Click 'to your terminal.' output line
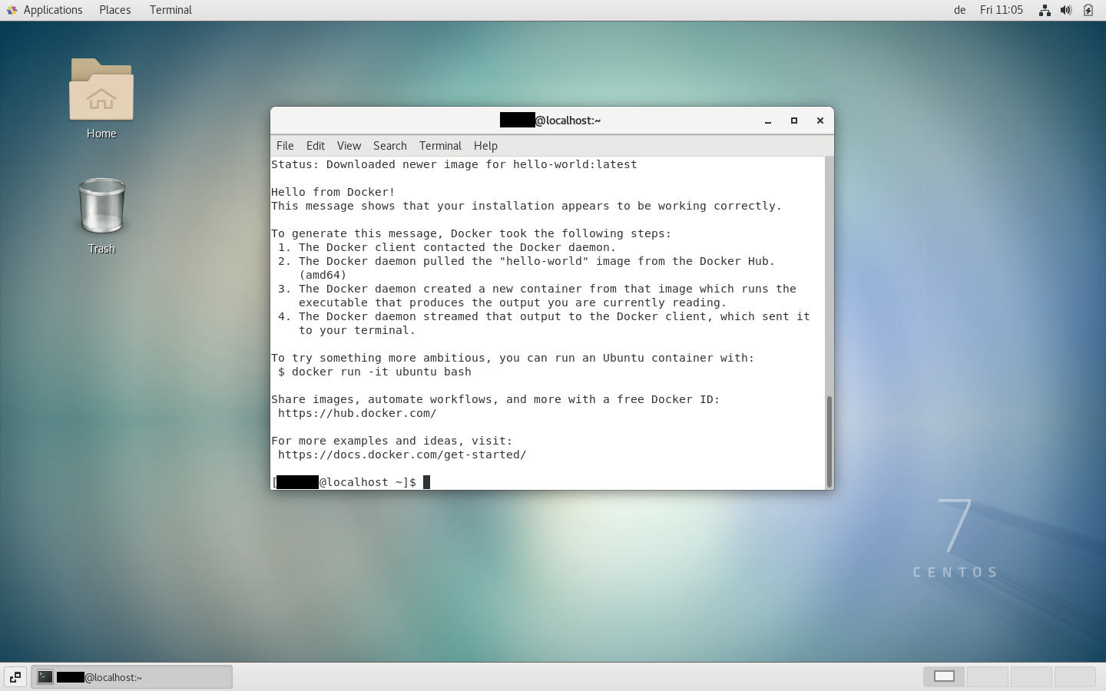This screenshot has height=691, width=1106. (357, 330)
